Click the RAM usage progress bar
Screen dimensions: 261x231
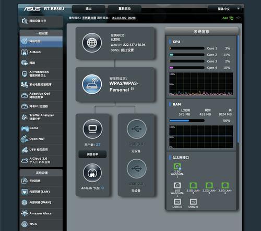coord(187,121)
